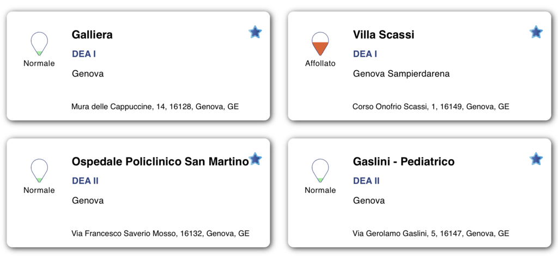
Task: Click Villa Scassi's red Affollato indicator icon
Action: pos(320,44)
